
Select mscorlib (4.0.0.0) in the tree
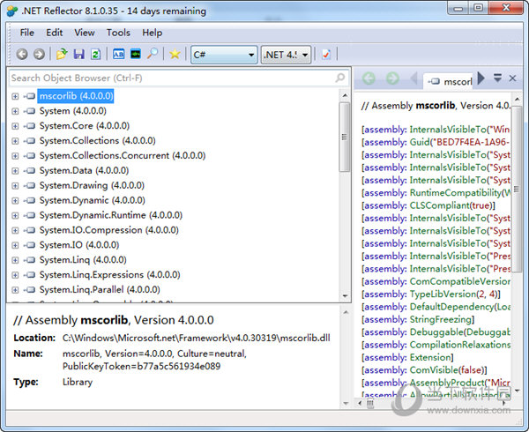tap(76, 96)
